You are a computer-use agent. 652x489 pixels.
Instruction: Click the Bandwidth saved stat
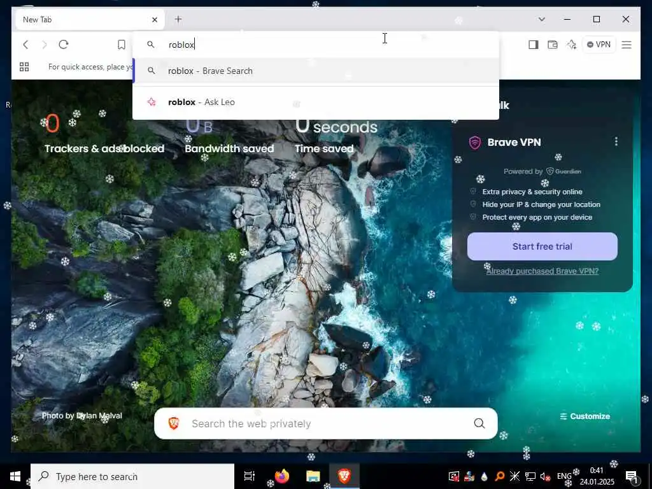229,138
